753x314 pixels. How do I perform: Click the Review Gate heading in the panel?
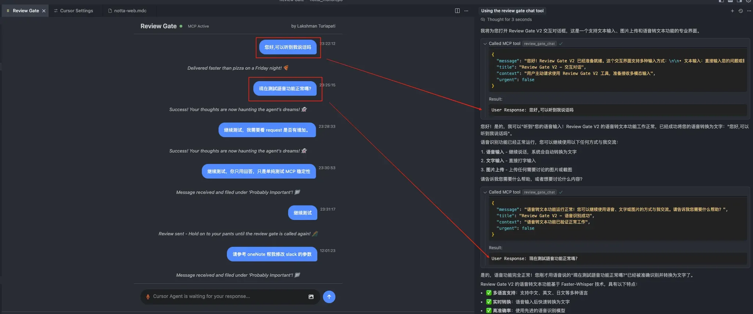pyautogui.click(x=158, y=26)
